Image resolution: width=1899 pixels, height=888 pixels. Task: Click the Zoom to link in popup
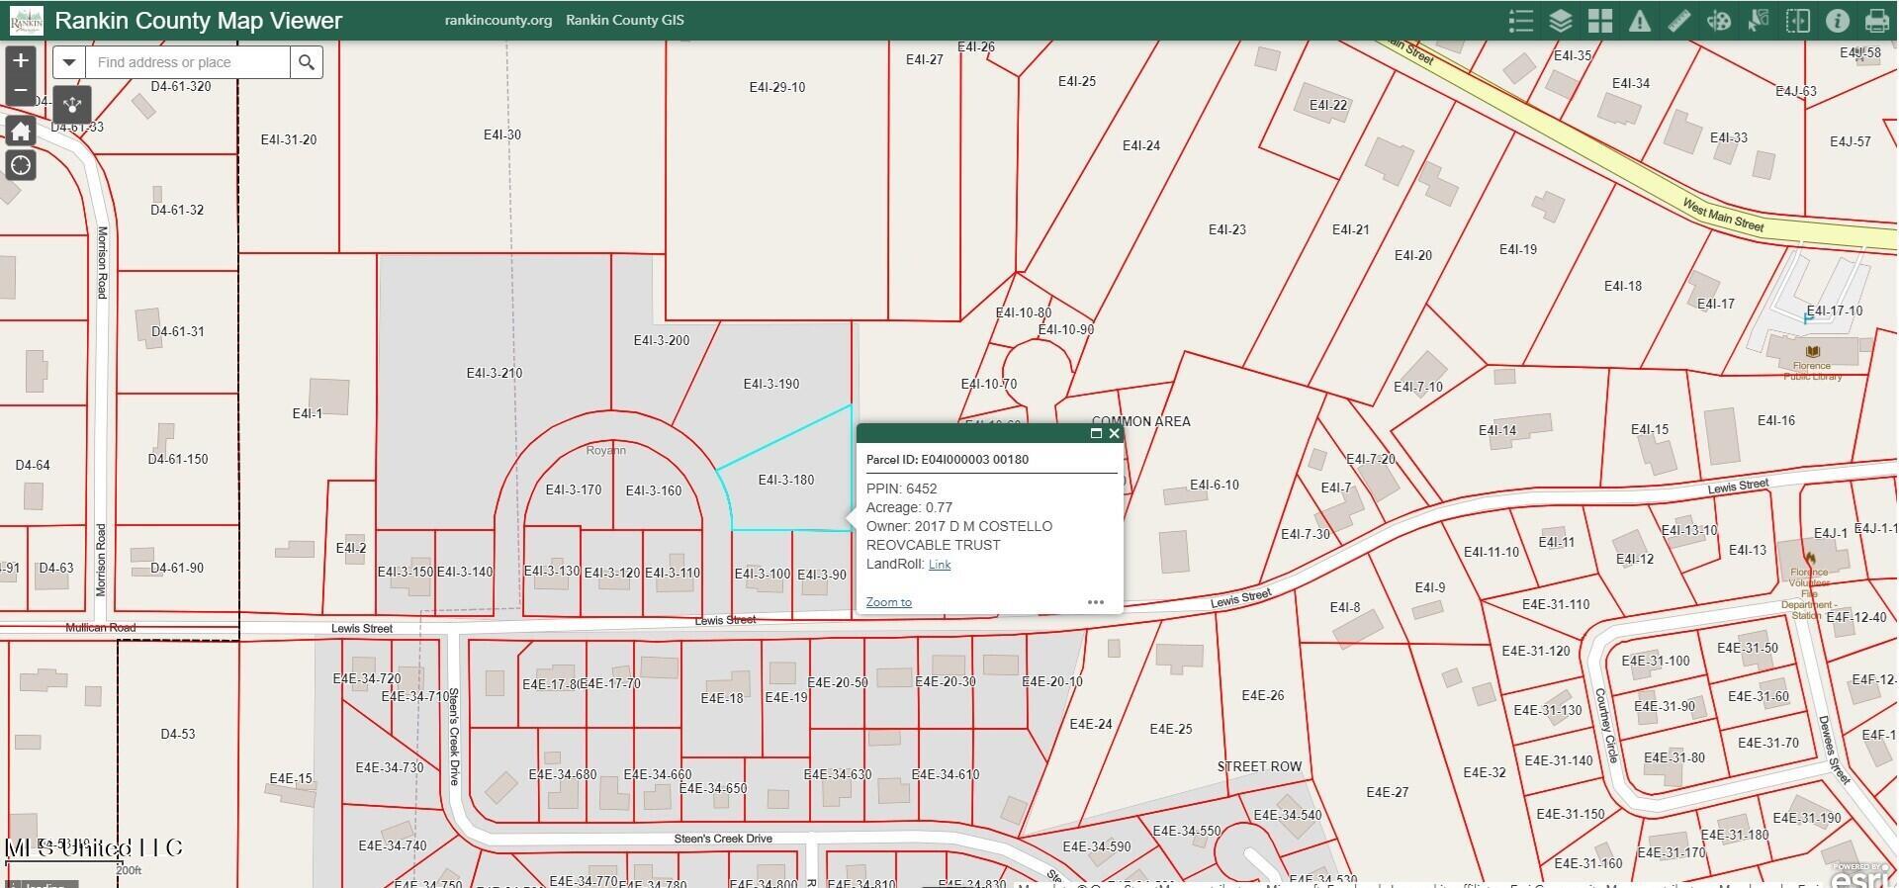(x=888, y=602)
